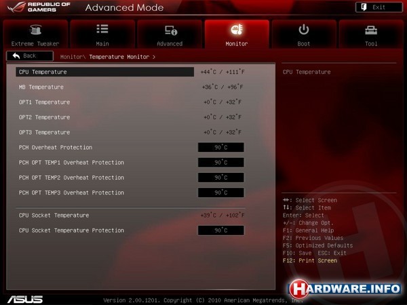Select the OPT1 Temperature row
This screenshot has width=407, height=305.
click(131, 102)
